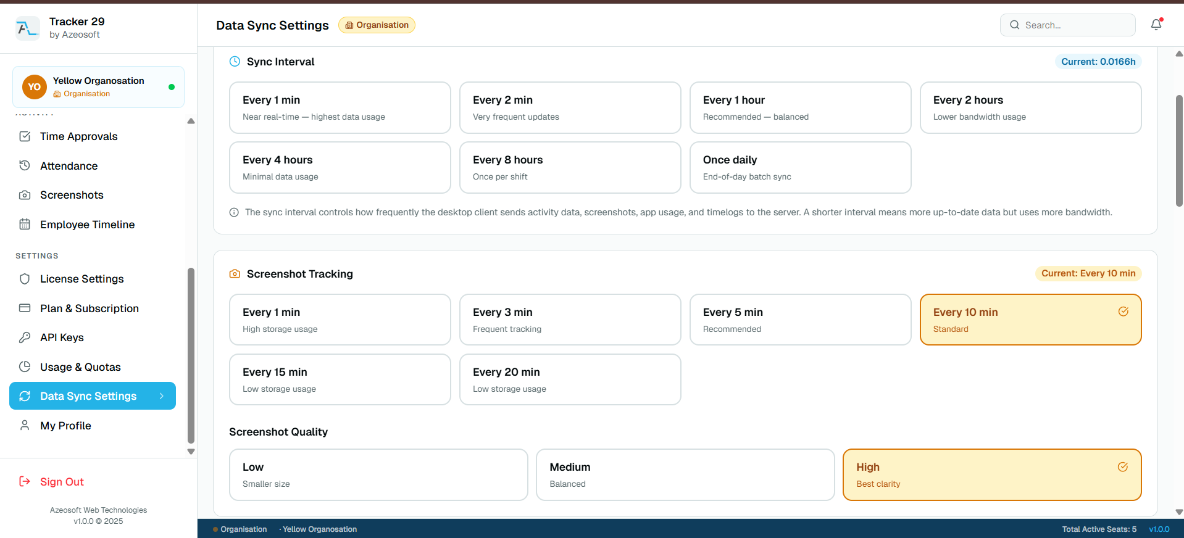This screenshot has width=1184, height=538.
Task: Click the Usage & Quotas pie icon
Action: (25, 366)
